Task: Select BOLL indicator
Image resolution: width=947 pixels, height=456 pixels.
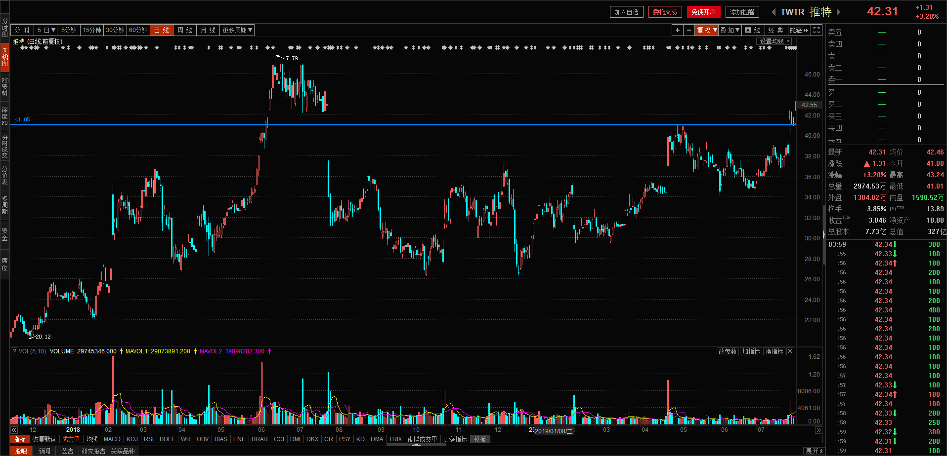Action: pos(167,439)
